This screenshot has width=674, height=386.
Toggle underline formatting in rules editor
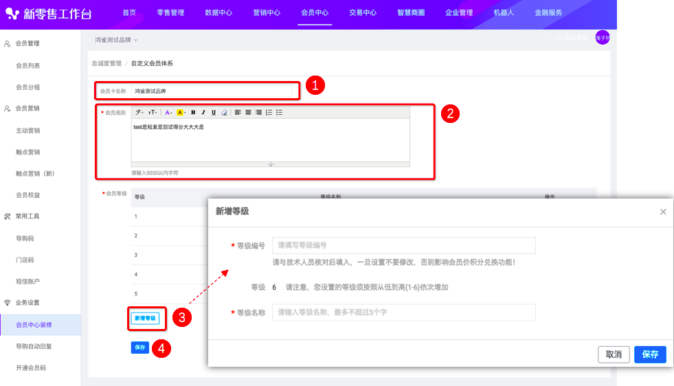point(214,112)
